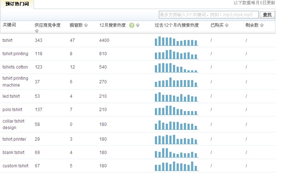
Task: Click showcase count 47 for tshirt
Action: coord(72,40)
